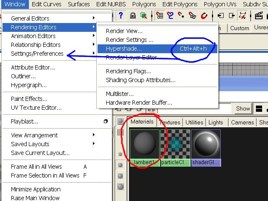
Task: Toggle the construction history icon
Action: click(x=242, y=16)
